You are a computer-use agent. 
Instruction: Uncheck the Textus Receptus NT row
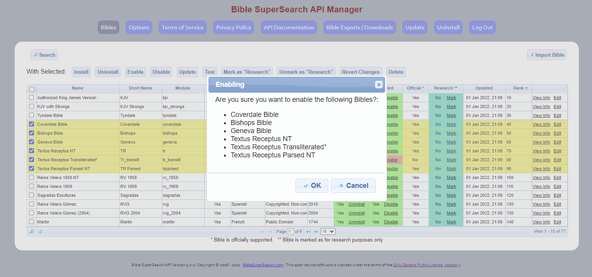32,151
